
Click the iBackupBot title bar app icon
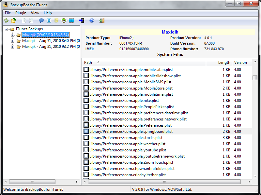[x=6, y=5]
